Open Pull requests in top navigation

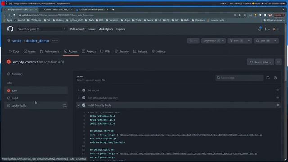[x=78, y=29]
